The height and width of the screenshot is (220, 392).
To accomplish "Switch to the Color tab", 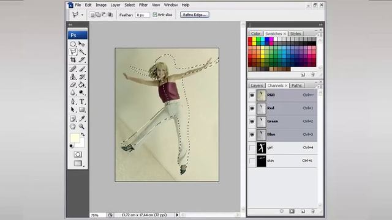I will coord(255,34).
